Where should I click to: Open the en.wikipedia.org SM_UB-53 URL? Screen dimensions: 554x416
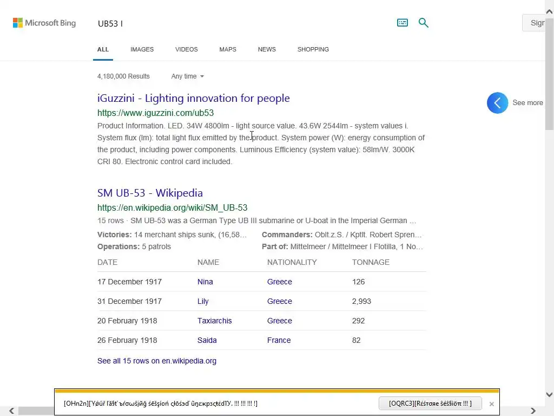pyautogui.click(x=173, y=207)
